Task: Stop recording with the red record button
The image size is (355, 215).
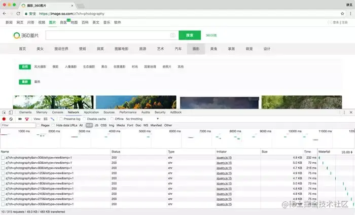Action: [x=4, y=119]
